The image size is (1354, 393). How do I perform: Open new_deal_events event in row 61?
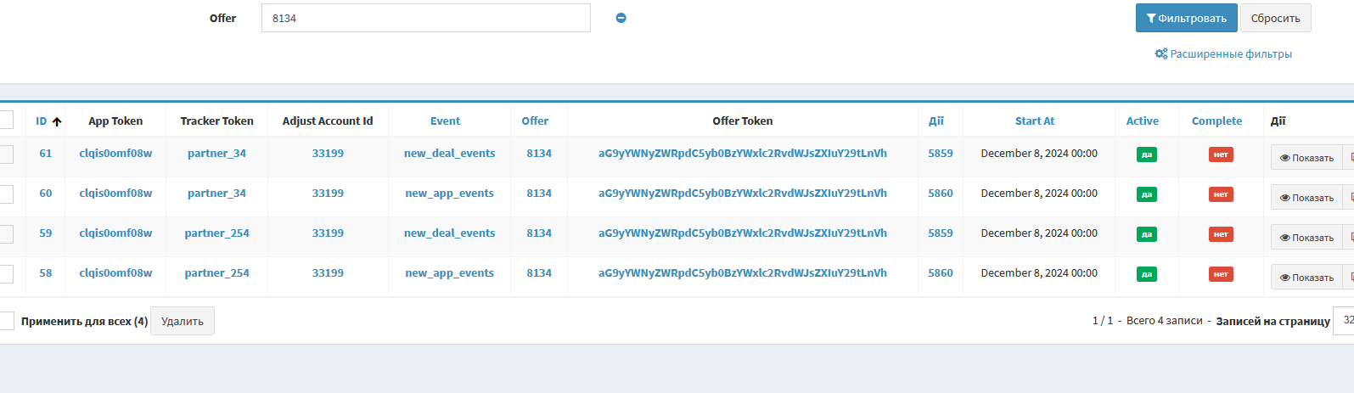point(449,154)
